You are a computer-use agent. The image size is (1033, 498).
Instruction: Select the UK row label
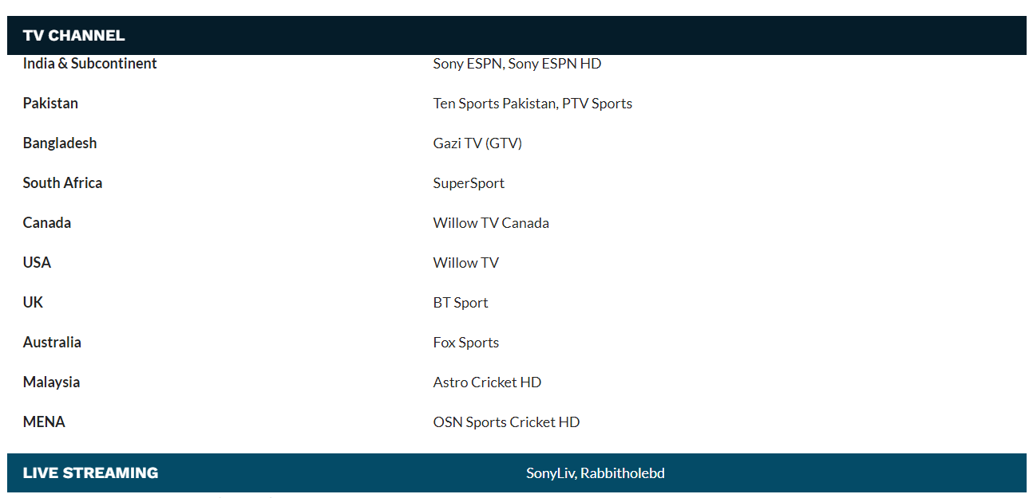(x=33, y=303)
